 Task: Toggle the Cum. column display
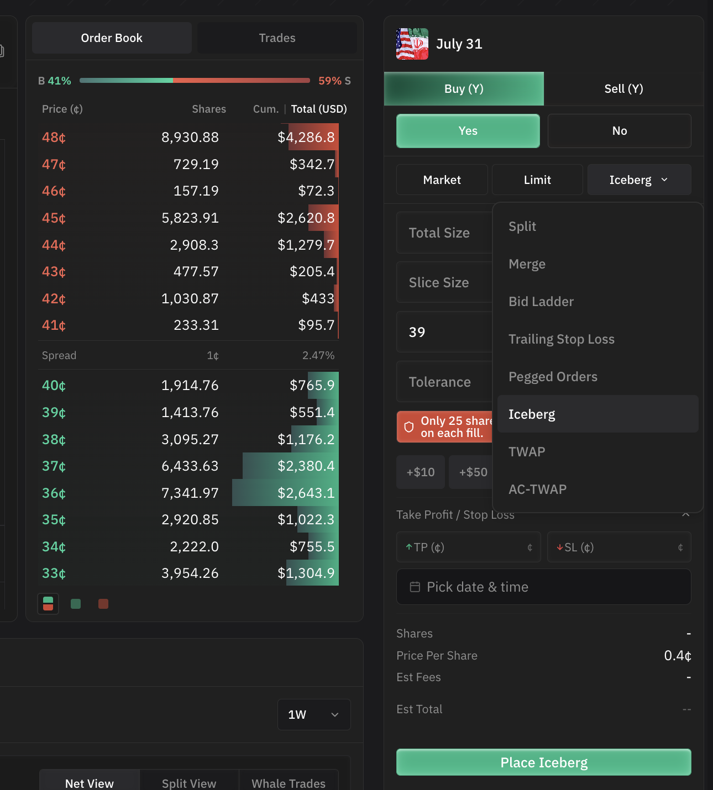(x=266, y=109)
